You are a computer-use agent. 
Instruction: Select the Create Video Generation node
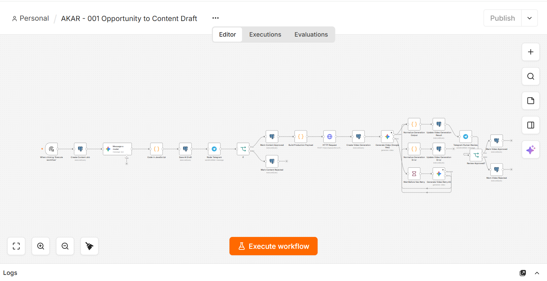(x=358, y=137)
